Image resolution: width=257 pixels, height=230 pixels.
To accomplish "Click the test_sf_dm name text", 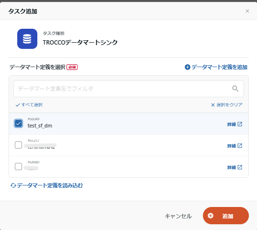I will pos(40,126).
